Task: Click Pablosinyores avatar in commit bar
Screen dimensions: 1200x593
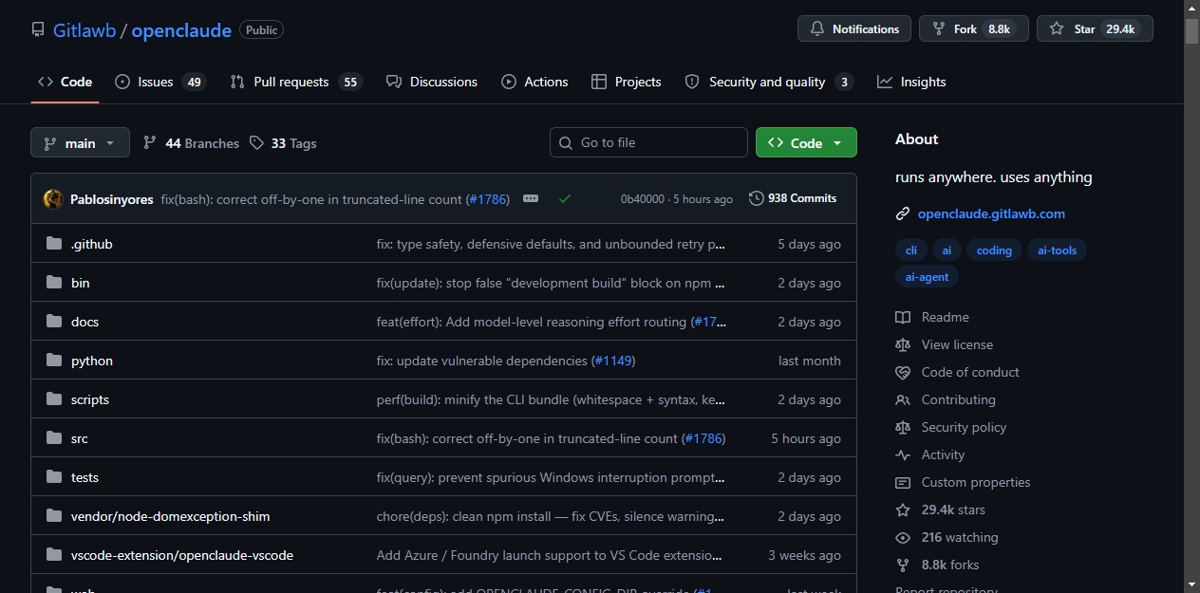Action: (53, 198)
